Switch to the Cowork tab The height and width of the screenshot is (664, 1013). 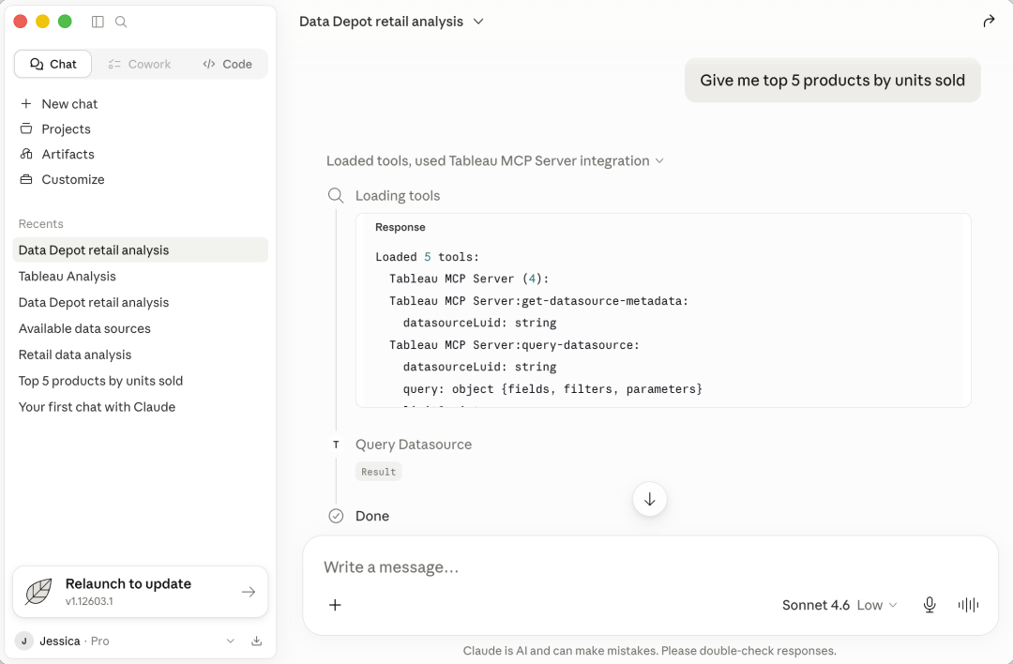click(x=140, y=64)
